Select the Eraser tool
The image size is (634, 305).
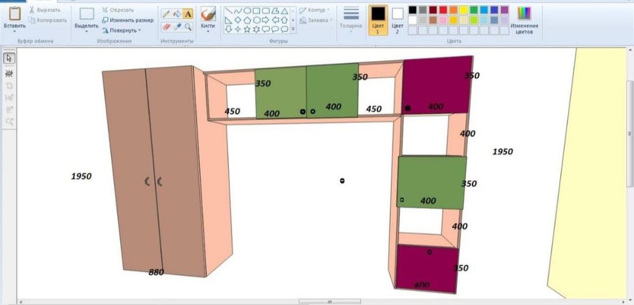166,26
